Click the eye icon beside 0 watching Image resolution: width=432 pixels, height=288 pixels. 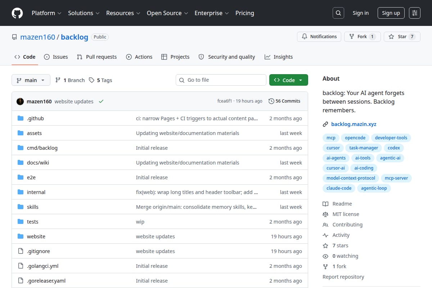click(x=325, y=256)
